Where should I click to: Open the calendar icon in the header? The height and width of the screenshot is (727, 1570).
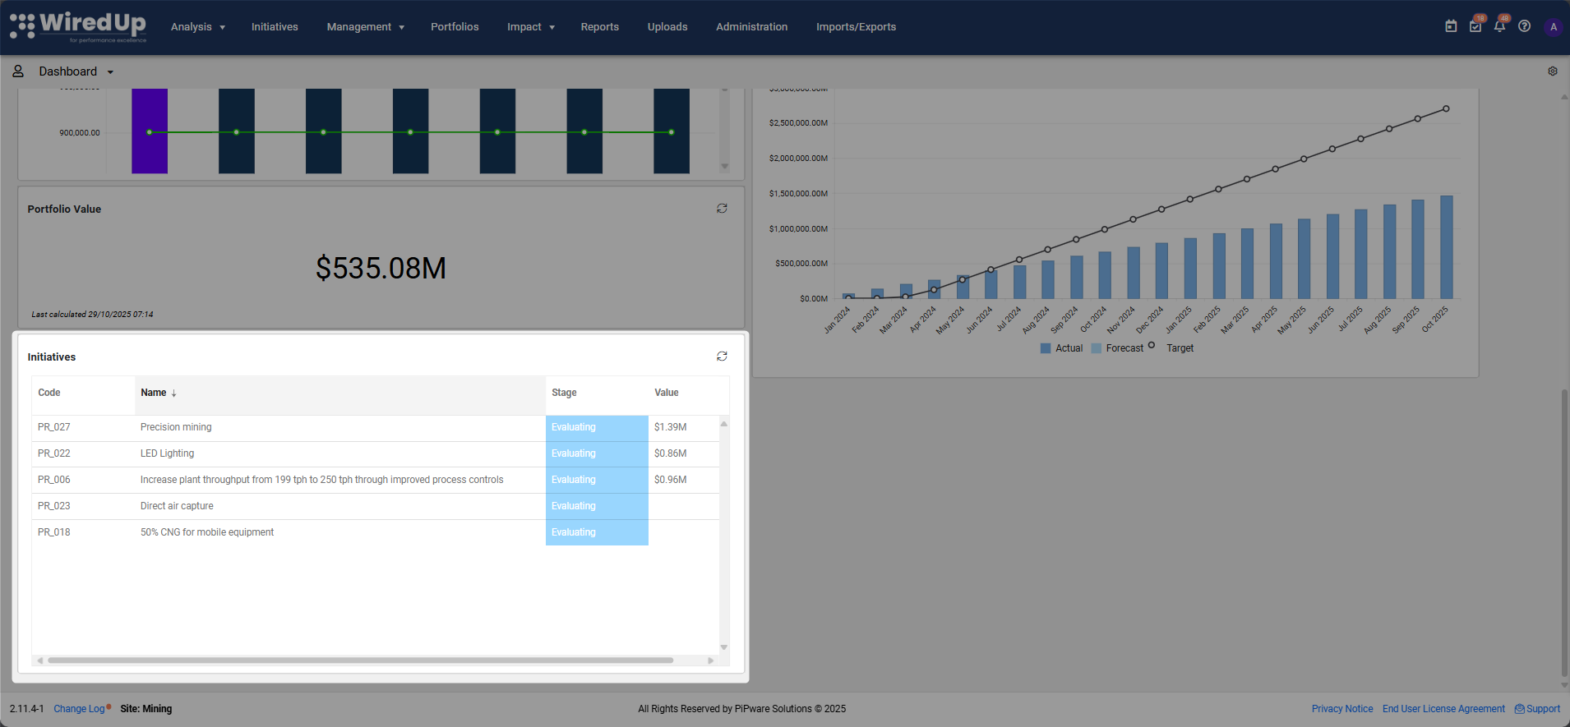(x=1451, y=26)
